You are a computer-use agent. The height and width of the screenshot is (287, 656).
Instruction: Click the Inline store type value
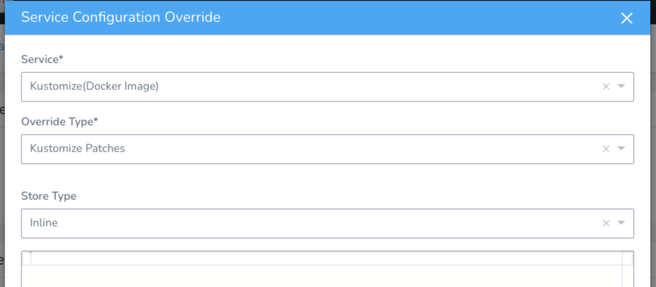(x=44, y=223)
